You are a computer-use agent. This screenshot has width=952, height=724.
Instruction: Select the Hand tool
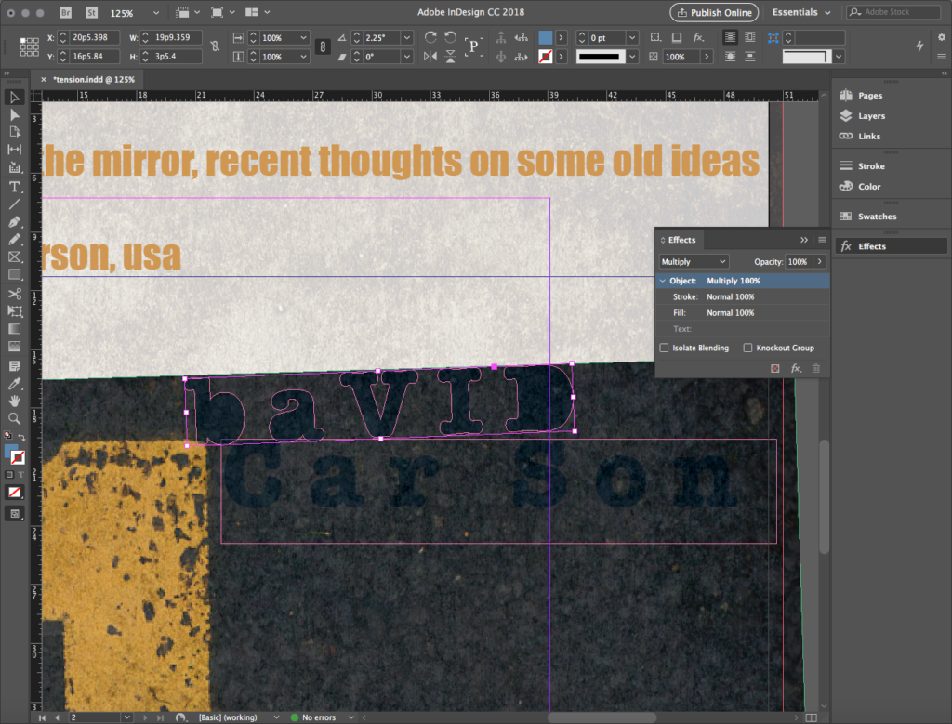(x=15, y=401)
